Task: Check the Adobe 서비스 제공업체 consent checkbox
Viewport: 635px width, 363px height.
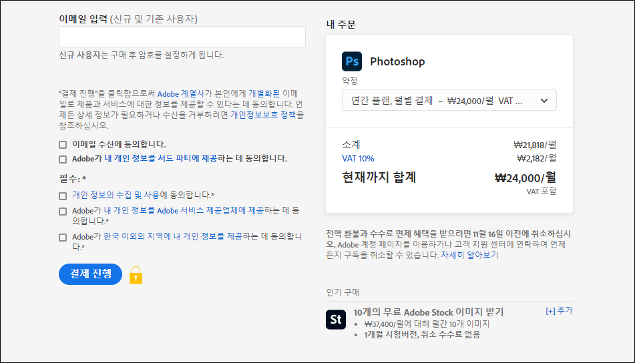Action: pos(63,212)
